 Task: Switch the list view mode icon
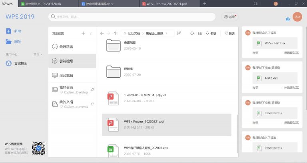pos(200,34)
